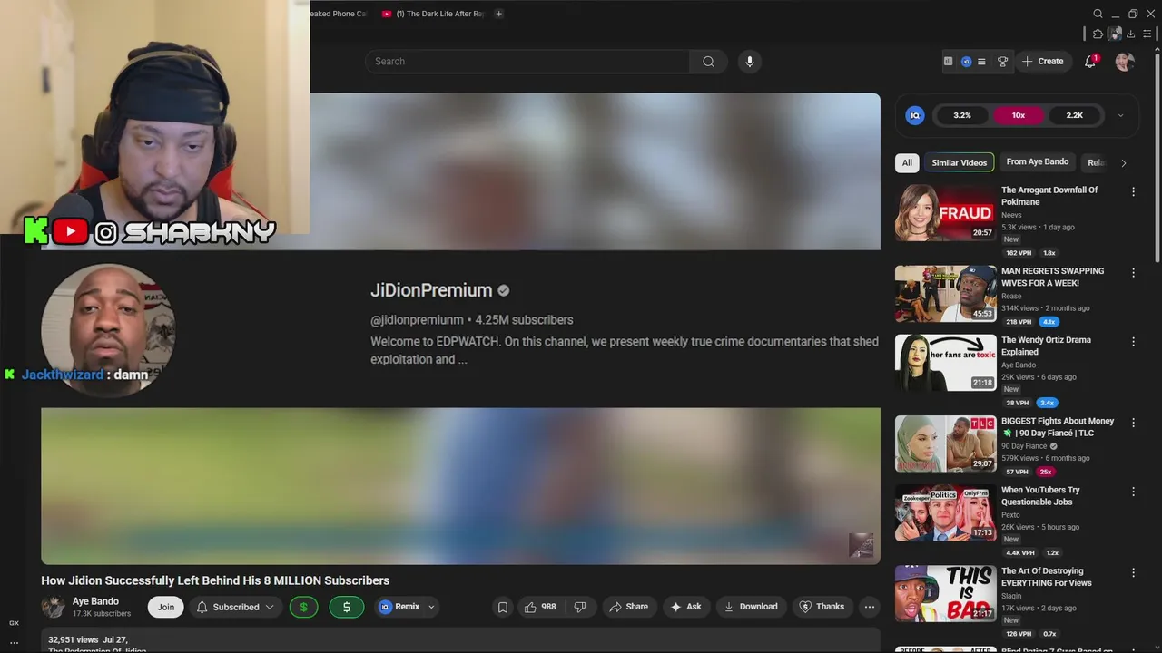Screen dimensions: 1162x653
Task: Click in the YouTube search field
Action: [x=527, y=62]
